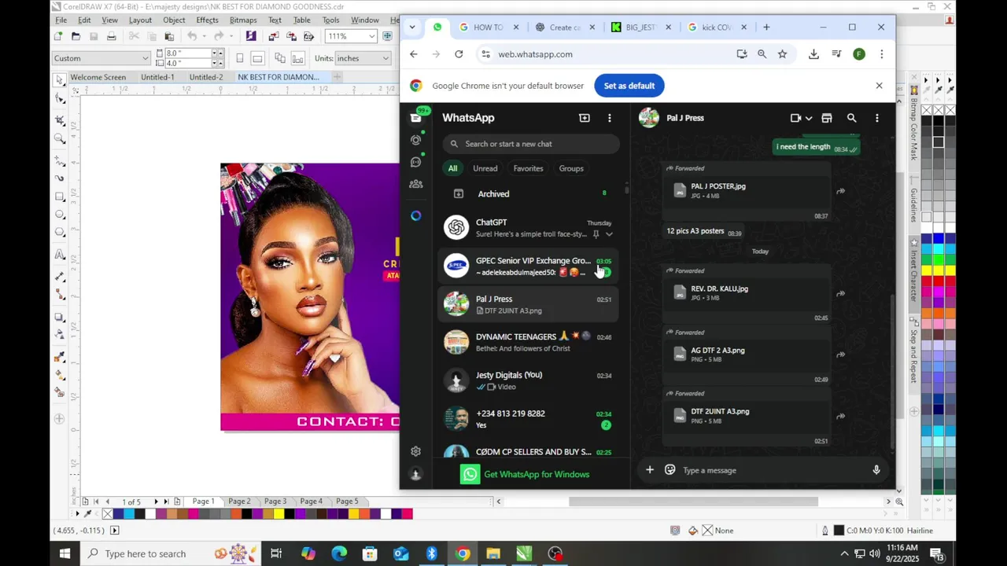This screenshot has width=1007, height=566.
Task: Bookmark the WhatsApp page with the star icon
Action: pos(782,54)
